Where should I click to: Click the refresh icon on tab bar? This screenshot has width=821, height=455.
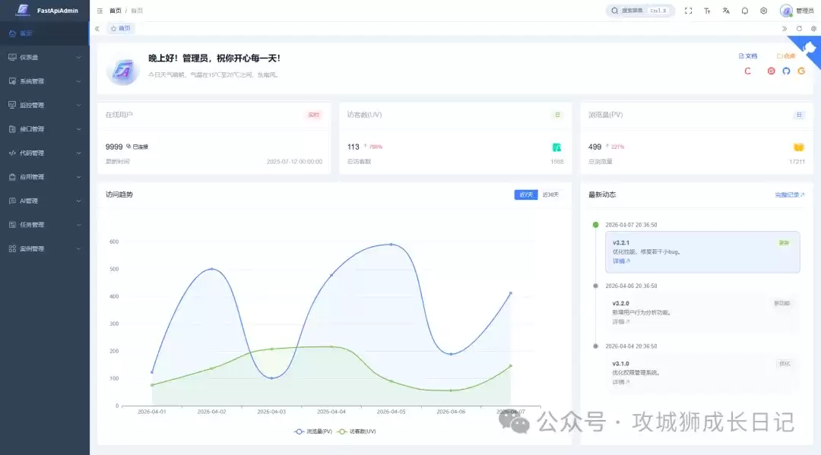tap(799, 28)
